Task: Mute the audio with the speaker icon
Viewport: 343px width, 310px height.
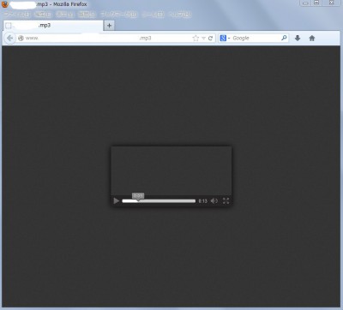Action: coord(214,201)
